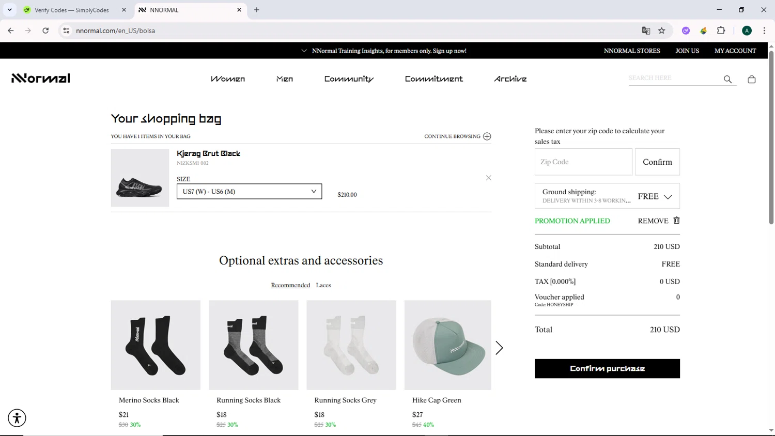Open the Community menu

click(x=349, y=79)
